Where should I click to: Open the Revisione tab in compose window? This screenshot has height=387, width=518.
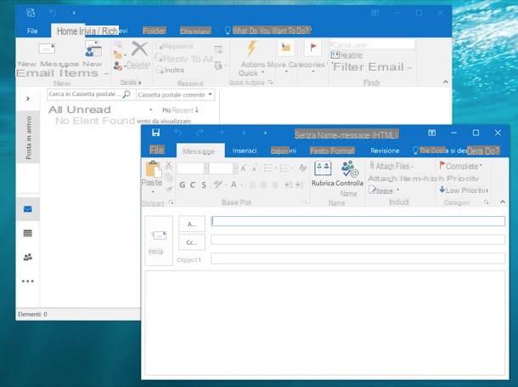385,151
